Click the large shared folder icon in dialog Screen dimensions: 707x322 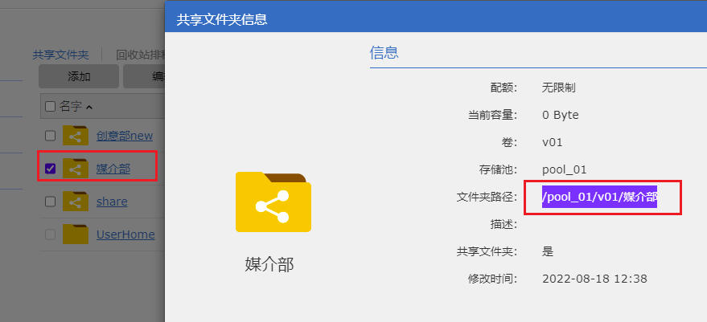[x=273, y=202]
